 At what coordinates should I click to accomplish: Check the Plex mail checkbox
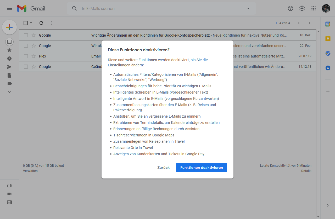click(x=26, y=56)
